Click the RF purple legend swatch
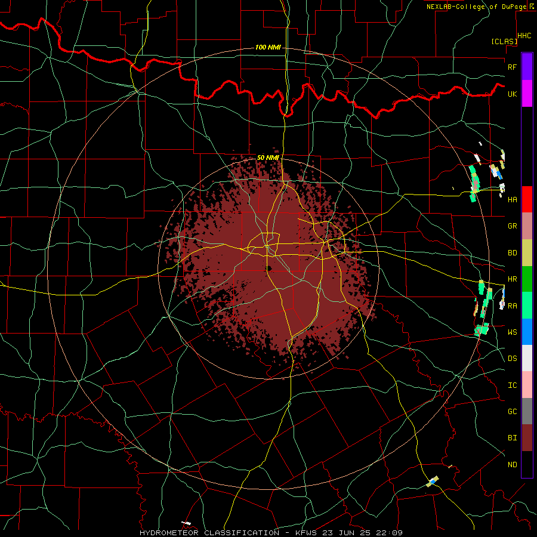537x537 pixels. pos(527,67)
